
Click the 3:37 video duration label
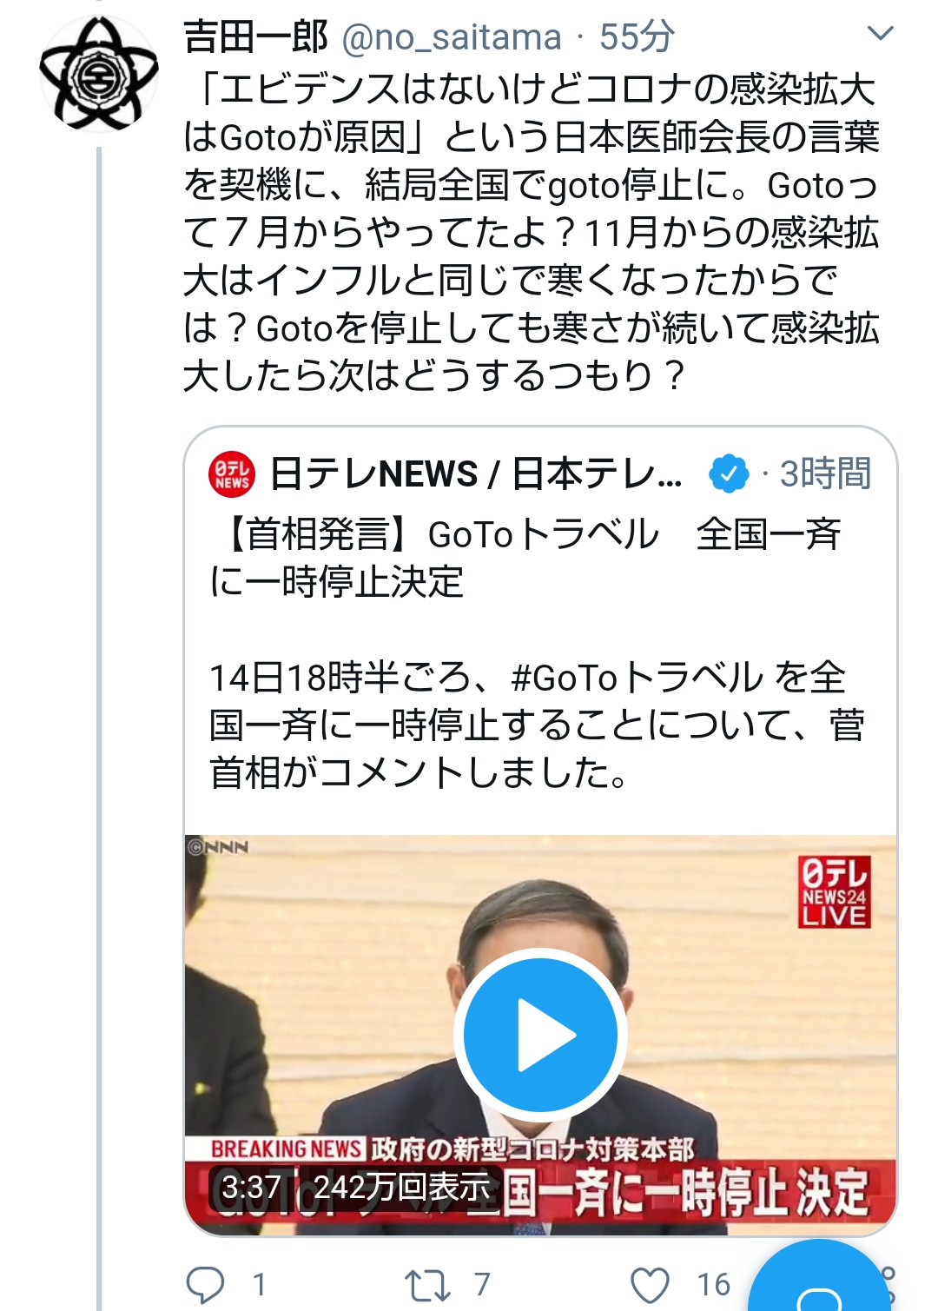[x=251, y=1188]
